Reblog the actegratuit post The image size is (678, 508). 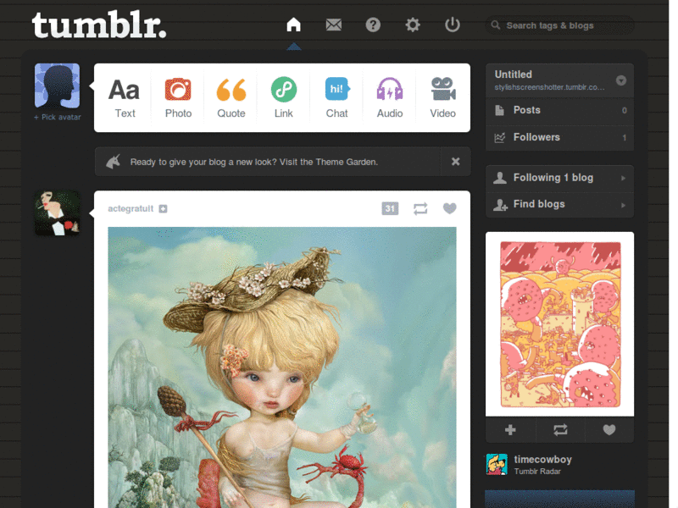420,208
